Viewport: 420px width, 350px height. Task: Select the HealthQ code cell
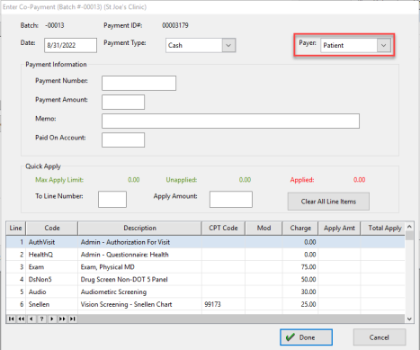coord(52,255)
